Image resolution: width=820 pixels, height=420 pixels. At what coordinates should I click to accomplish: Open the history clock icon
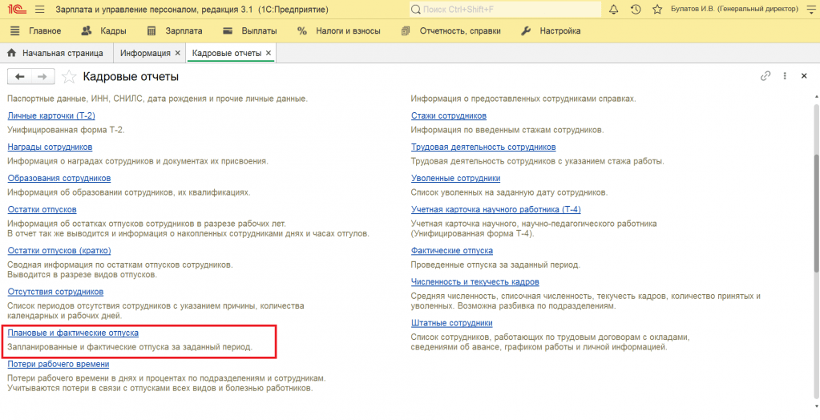pyautogui.click(x=636, y=9)
